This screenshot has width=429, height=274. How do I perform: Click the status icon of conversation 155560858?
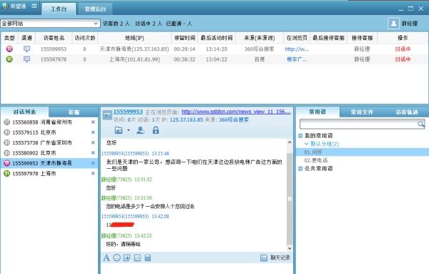7,122
